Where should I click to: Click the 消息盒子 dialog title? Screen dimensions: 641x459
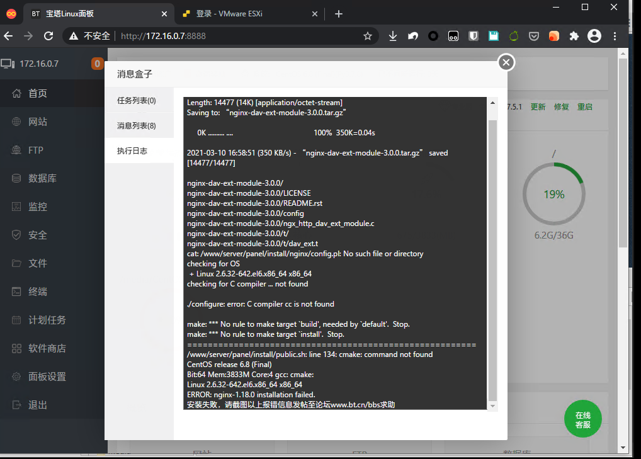pyautogui.click(x=135, y=74)
